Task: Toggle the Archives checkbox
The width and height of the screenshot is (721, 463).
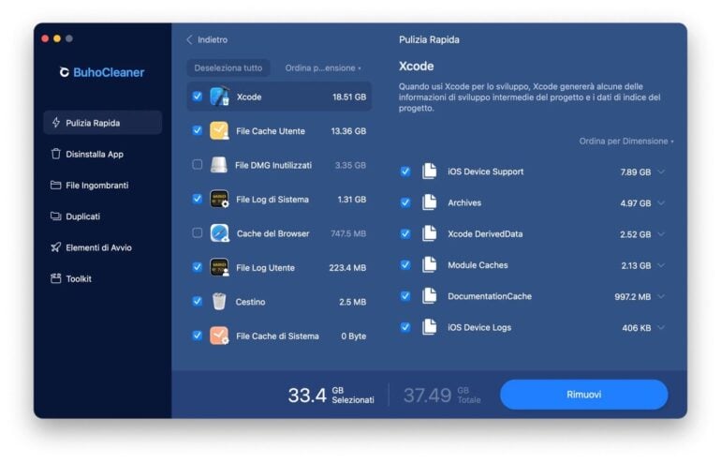Action: [405, 202]
